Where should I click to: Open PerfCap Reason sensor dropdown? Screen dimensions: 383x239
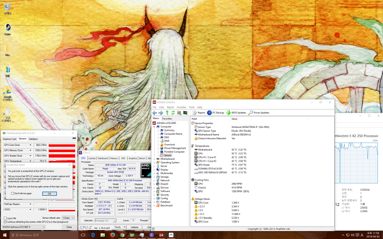tap(30, 204)
